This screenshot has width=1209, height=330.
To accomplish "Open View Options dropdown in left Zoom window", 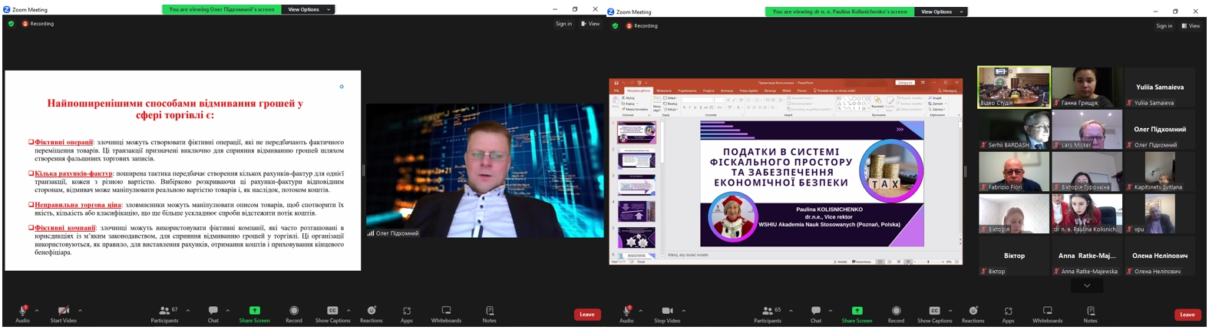I will [x=309, y=9].
